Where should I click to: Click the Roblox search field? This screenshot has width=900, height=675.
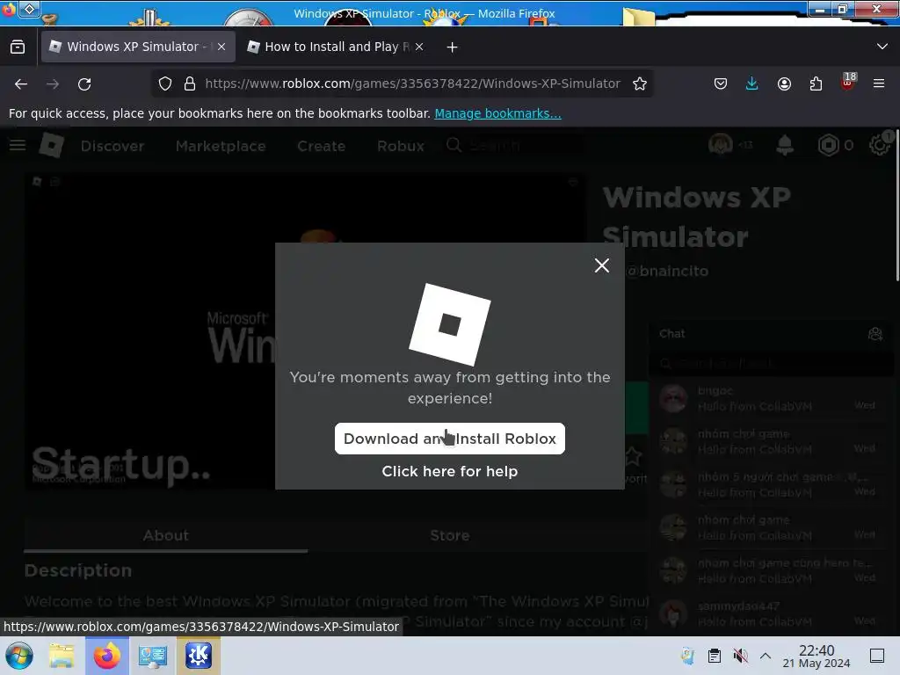click(x=513, y=146)
